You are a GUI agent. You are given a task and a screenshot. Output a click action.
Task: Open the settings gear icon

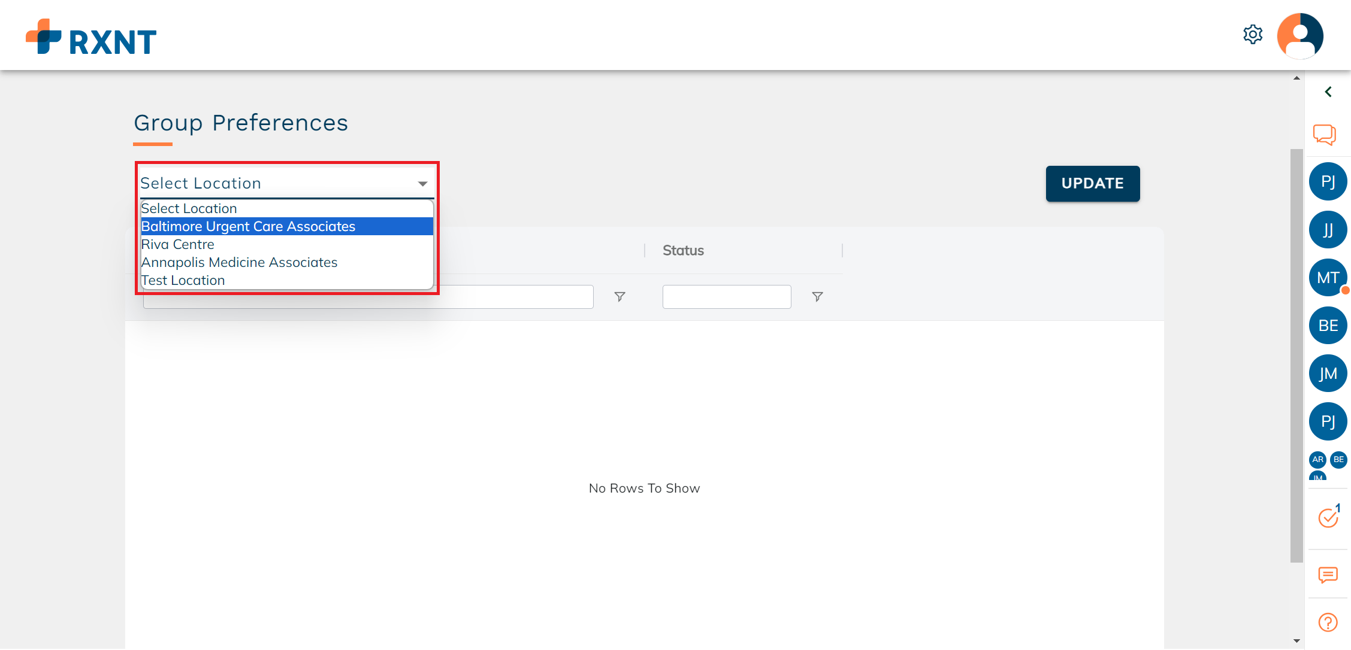tap(1253, 35)
